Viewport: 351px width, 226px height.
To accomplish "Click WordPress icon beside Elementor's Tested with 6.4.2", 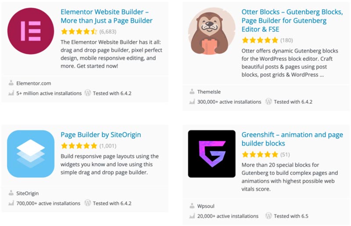I will click(x=88, y=93).
